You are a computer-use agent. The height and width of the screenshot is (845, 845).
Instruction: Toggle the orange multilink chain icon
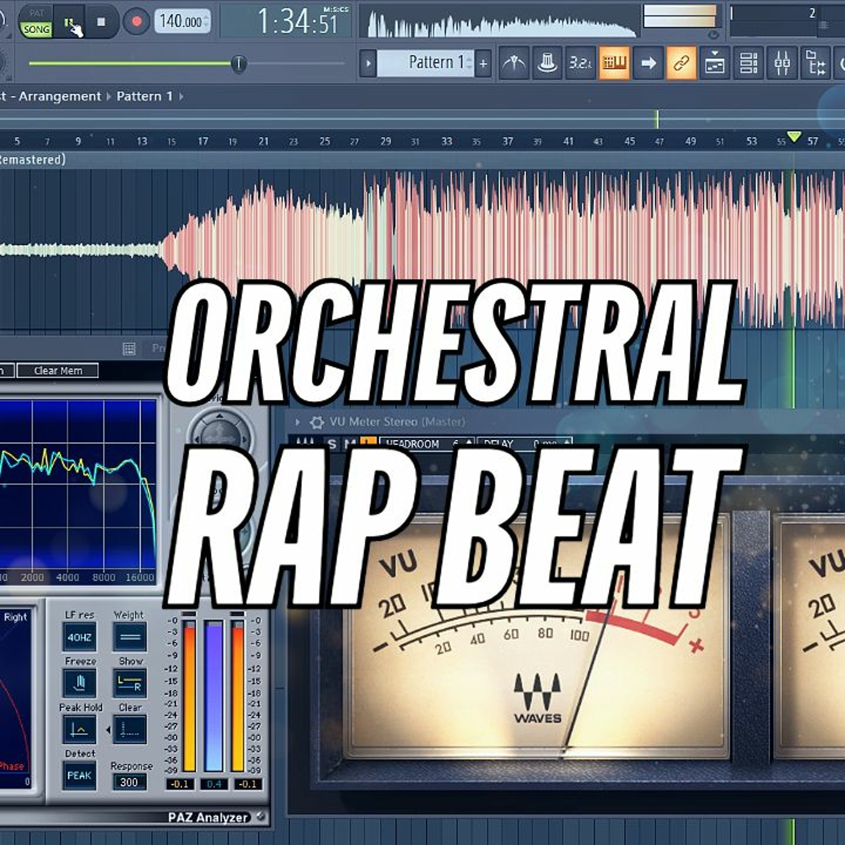pos(681,63)
